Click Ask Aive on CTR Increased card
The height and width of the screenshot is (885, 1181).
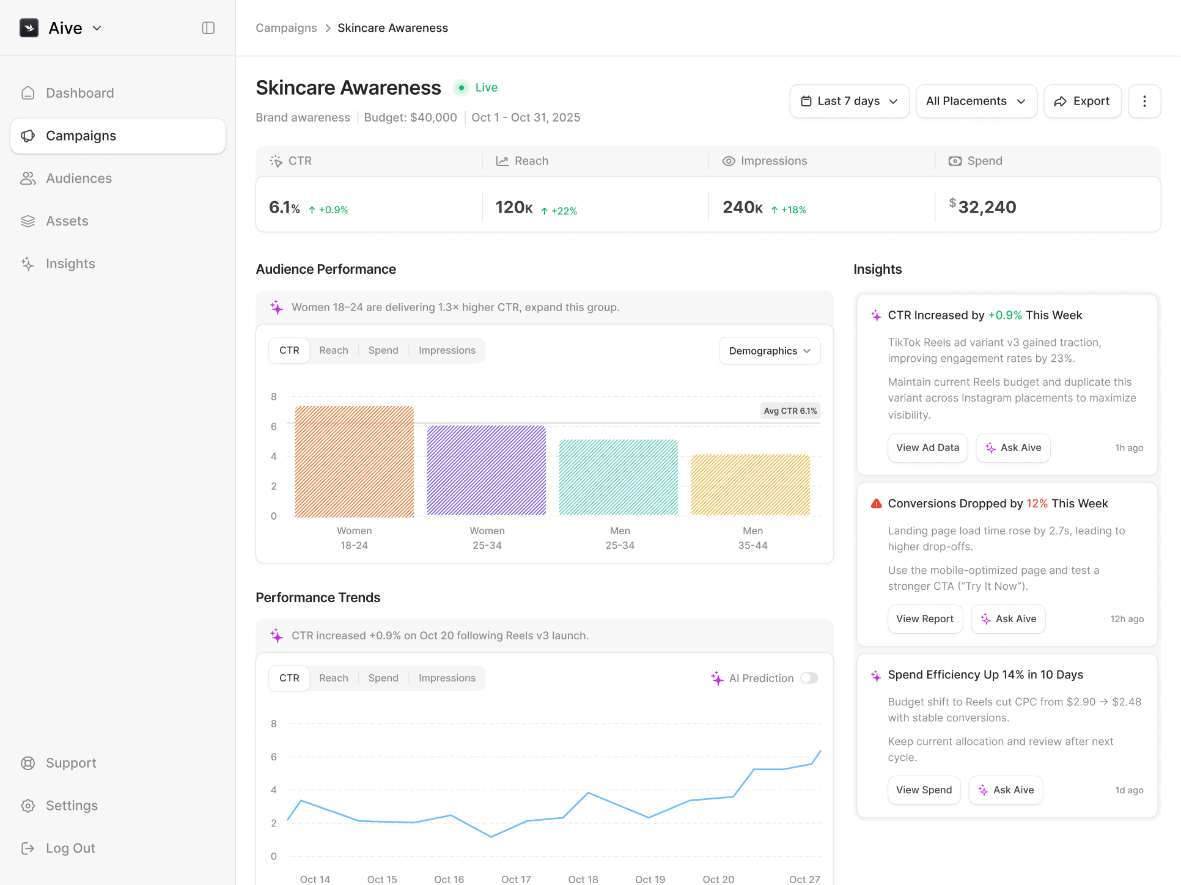point(1013,447)
